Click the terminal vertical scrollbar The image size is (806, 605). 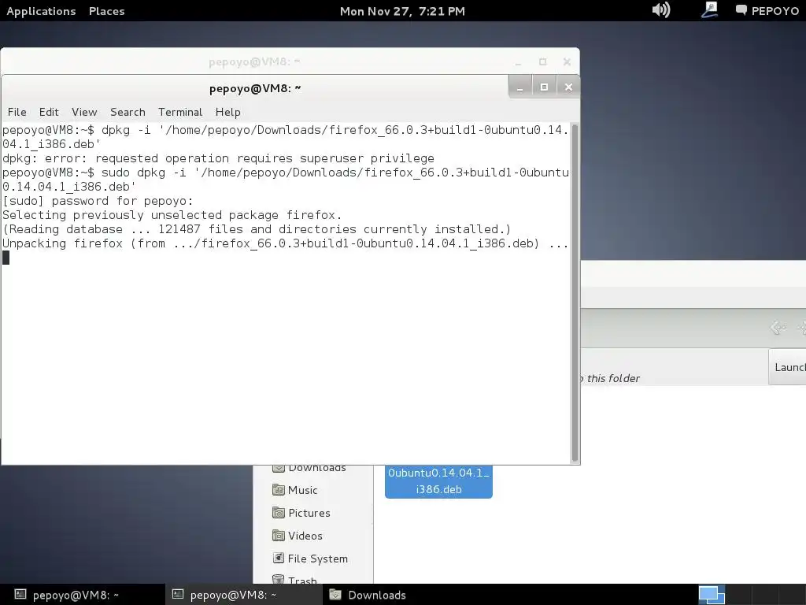[575, 293]
